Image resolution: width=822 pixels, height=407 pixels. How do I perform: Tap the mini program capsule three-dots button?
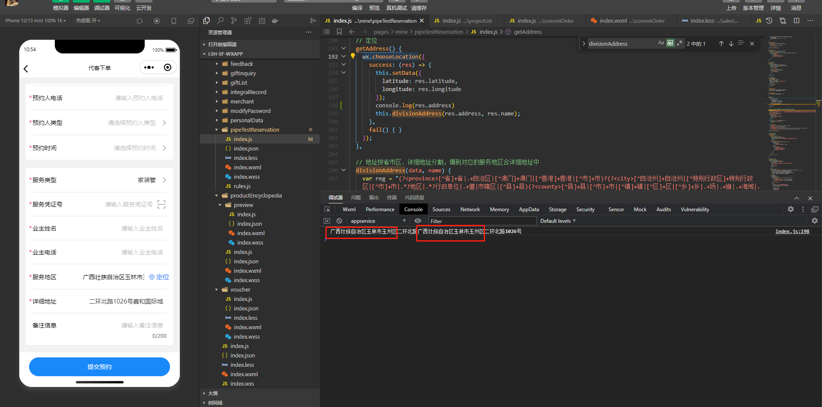pos(149,68)
